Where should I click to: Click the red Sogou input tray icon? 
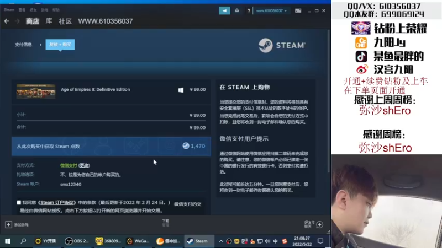pyautogui.click(x=285, y=241)
